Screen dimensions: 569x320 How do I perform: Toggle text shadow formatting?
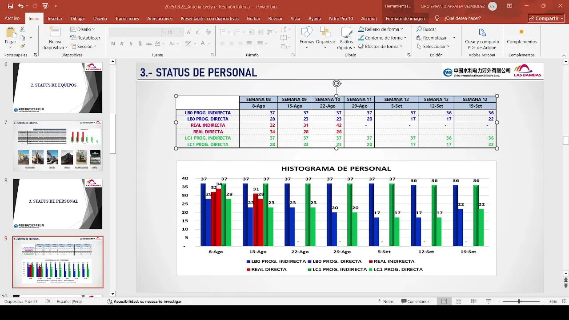point(140,44)
